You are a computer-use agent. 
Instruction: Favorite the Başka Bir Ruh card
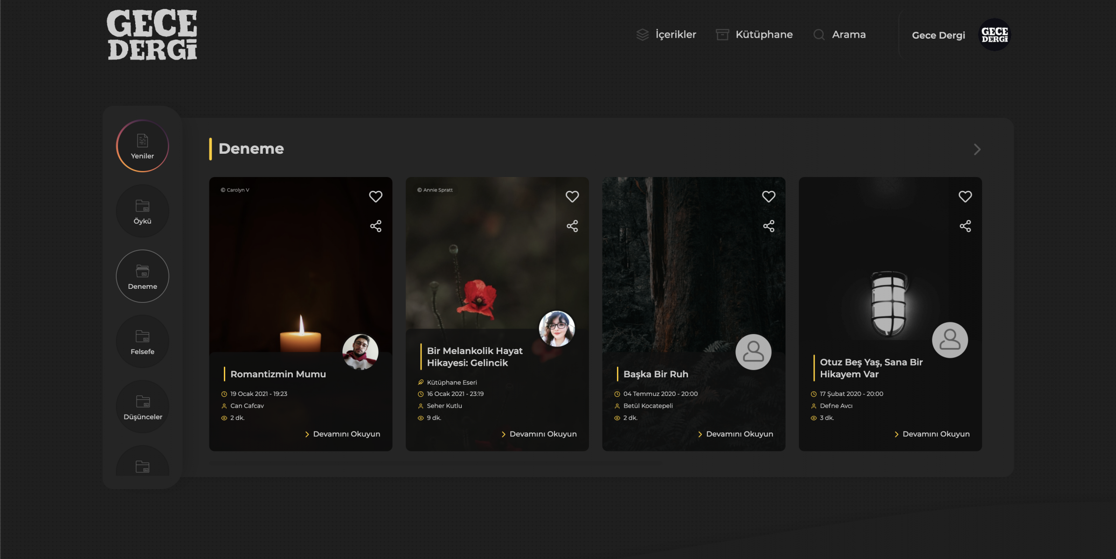coord(768,197)
